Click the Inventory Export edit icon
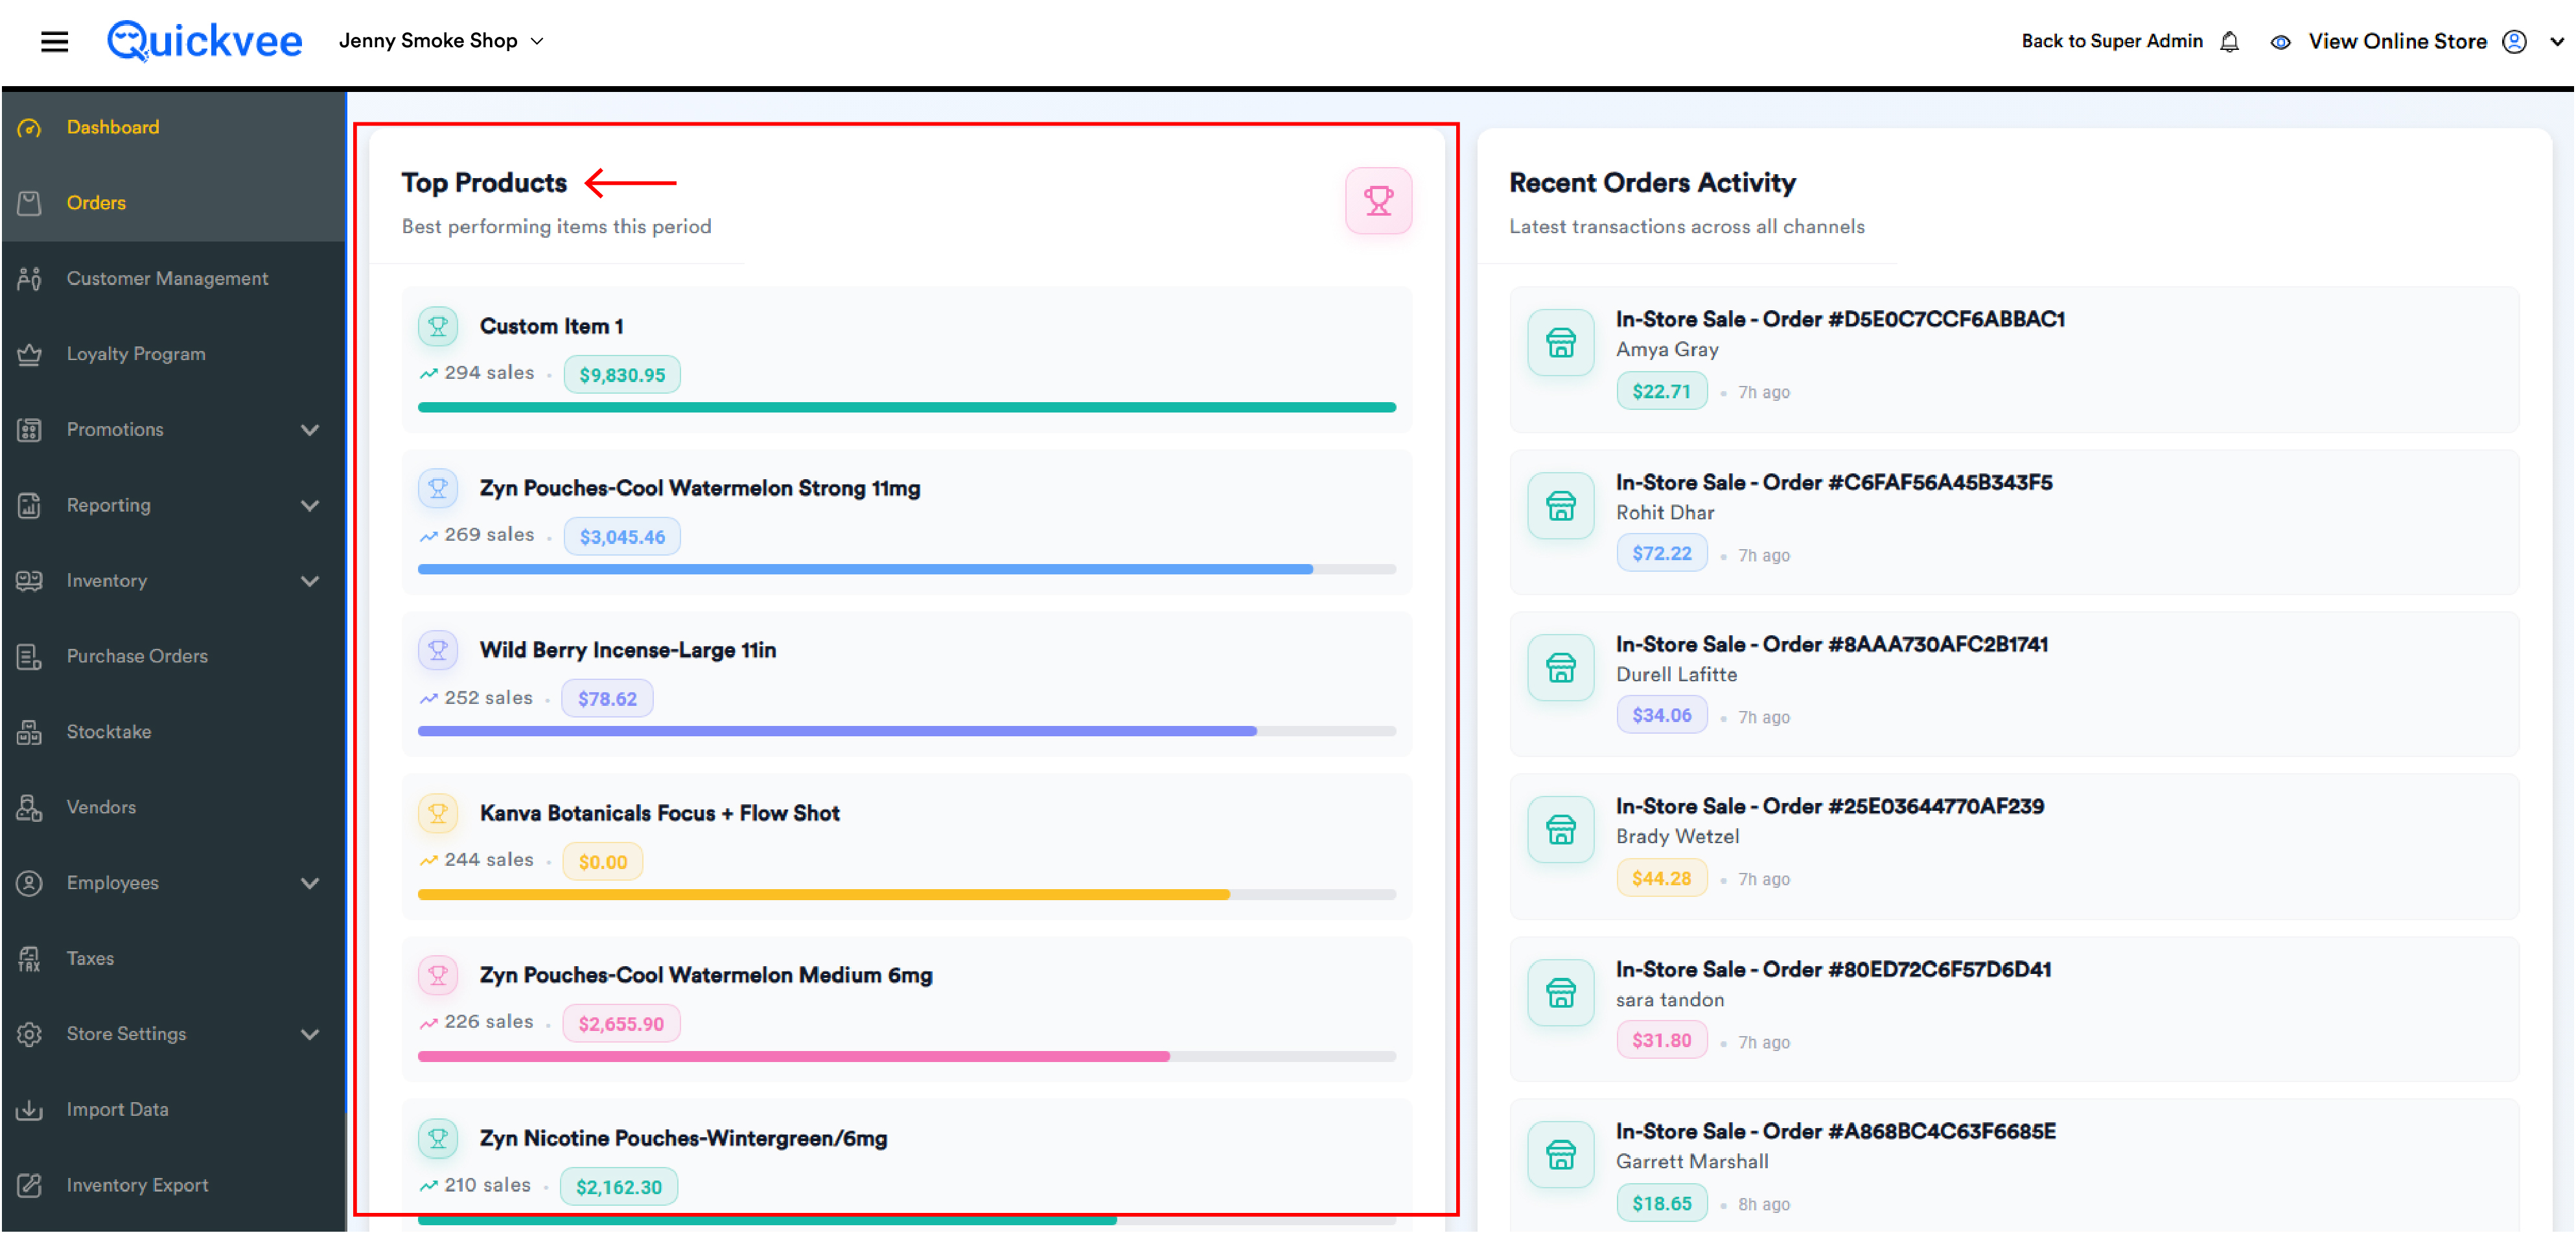2576x1233 pixels. (29, 1185)
